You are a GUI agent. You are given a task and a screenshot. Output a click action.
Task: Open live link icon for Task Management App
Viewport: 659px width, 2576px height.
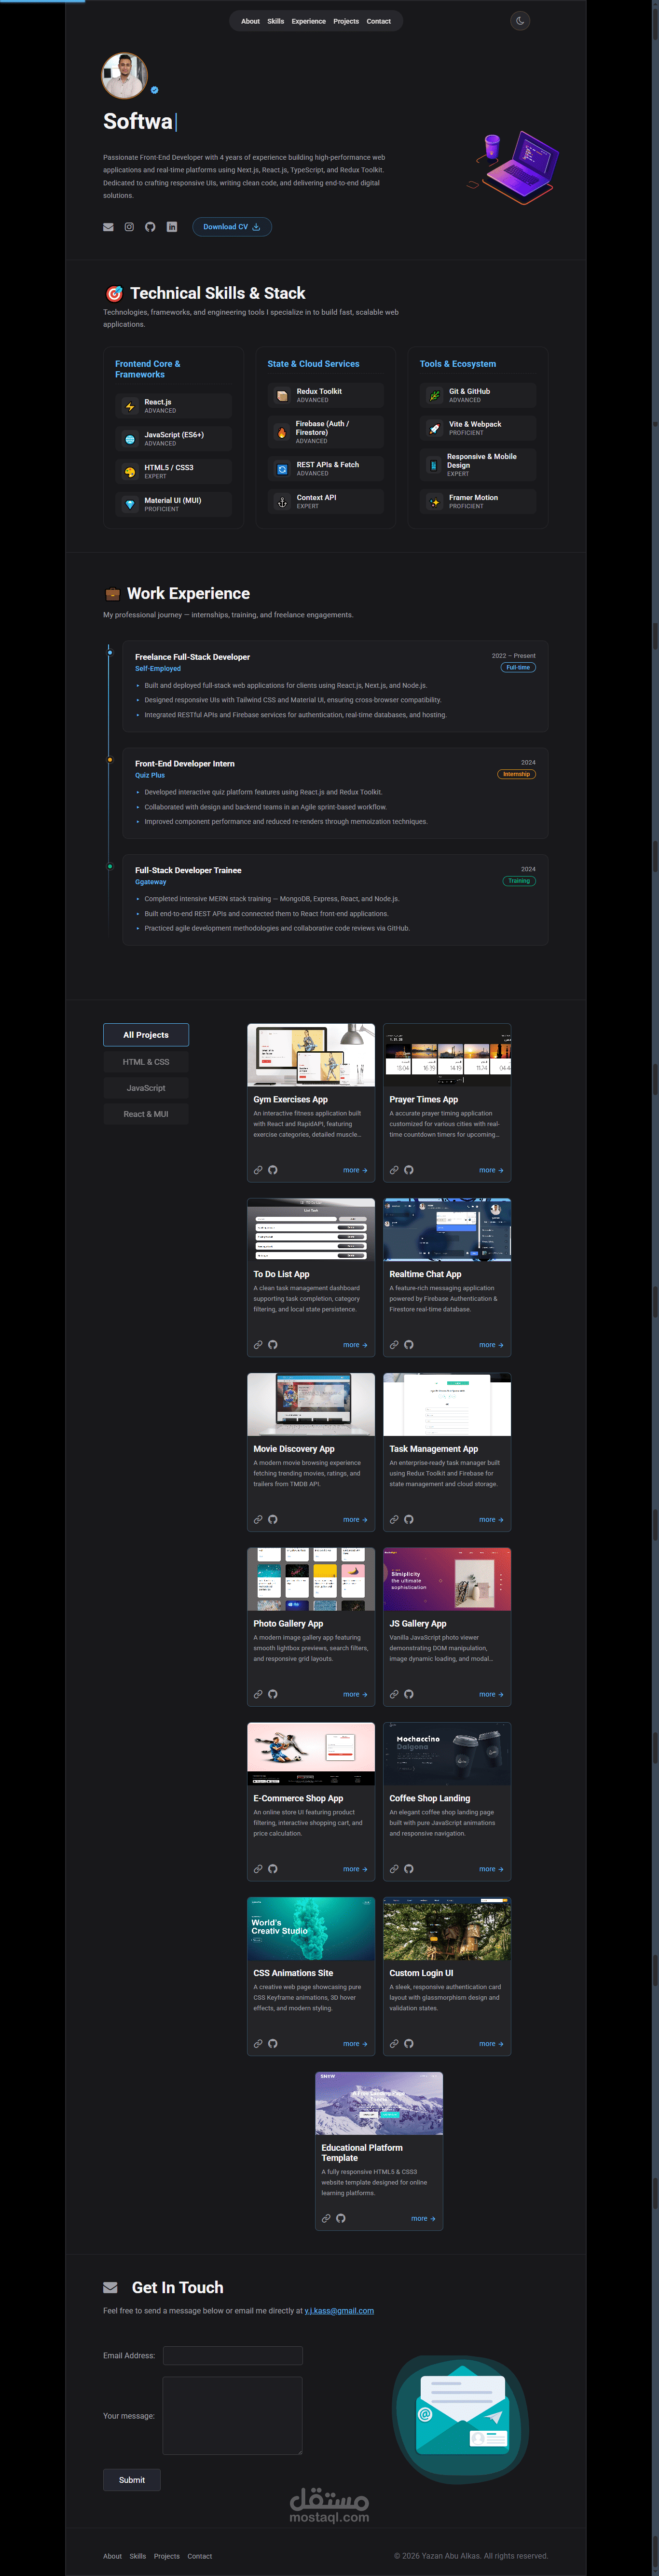point(394,1520)
